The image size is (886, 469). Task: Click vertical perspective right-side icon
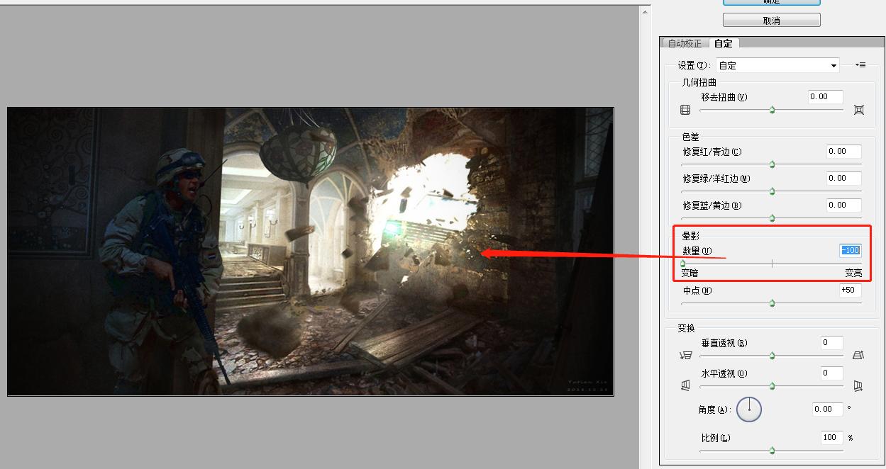point(858,356)
